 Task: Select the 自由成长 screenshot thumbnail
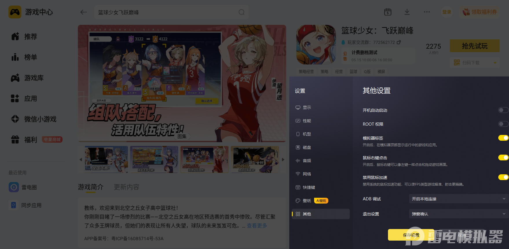[154, 159]
